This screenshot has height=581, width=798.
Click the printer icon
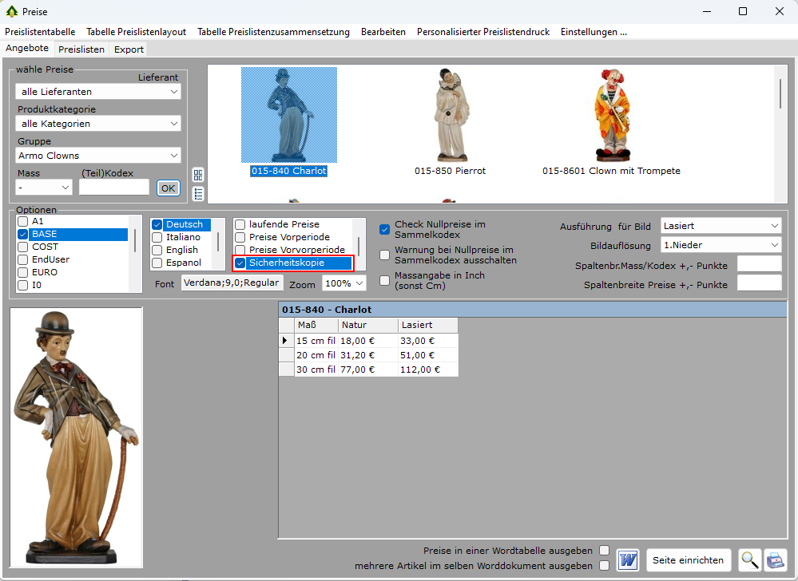tap(775, 560)
